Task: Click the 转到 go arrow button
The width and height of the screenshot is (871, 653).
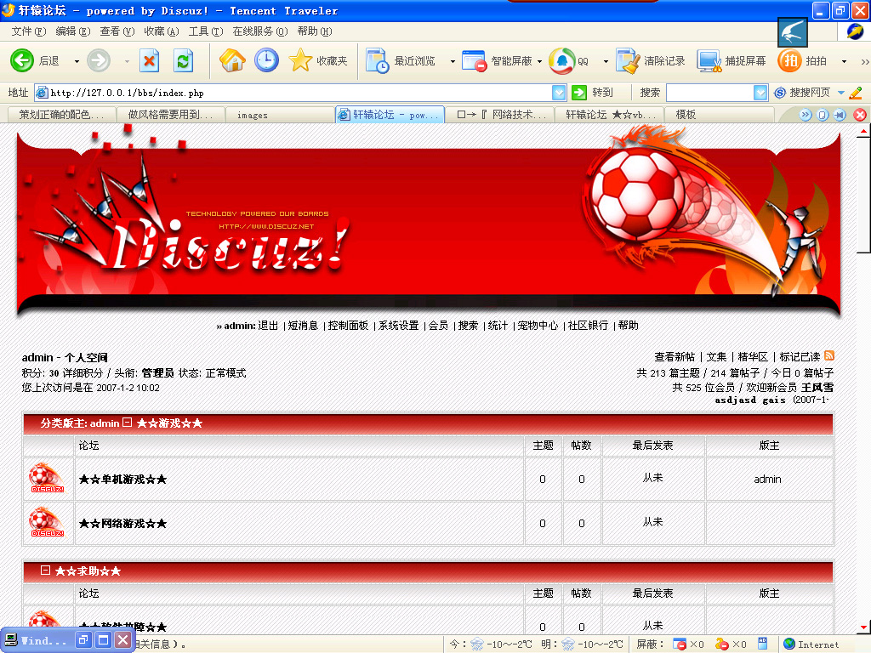Action: 578,92
